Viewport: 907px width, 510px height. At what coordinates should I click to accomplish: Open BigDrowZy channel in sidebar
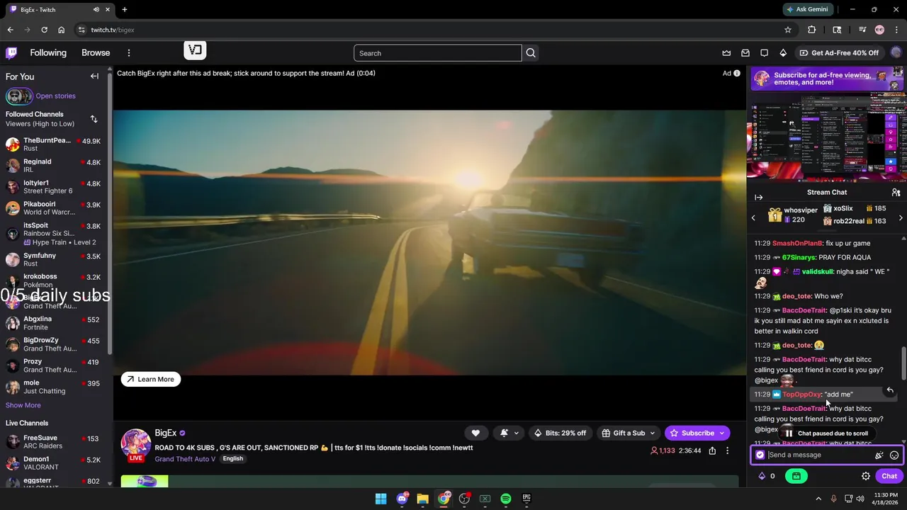coord(55,344)
